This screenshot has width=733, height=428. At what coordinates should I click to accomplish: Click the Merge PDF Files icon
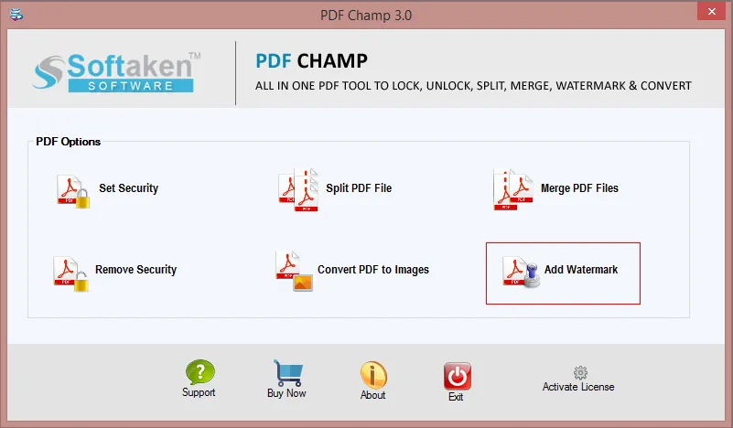(512, 189)
